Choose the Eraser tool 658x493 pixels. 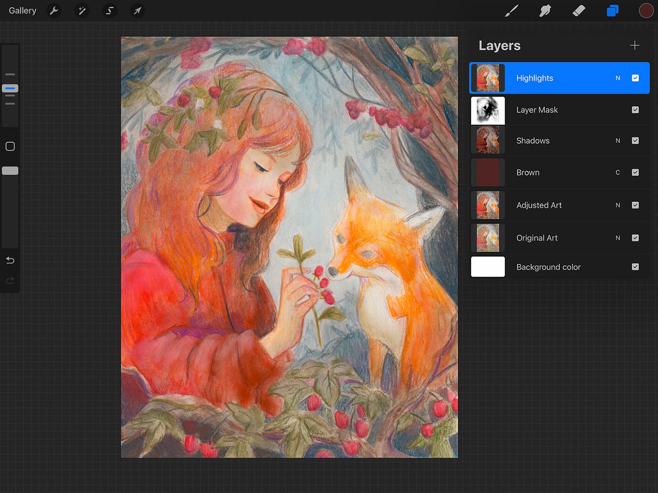[x=579, y=10]
